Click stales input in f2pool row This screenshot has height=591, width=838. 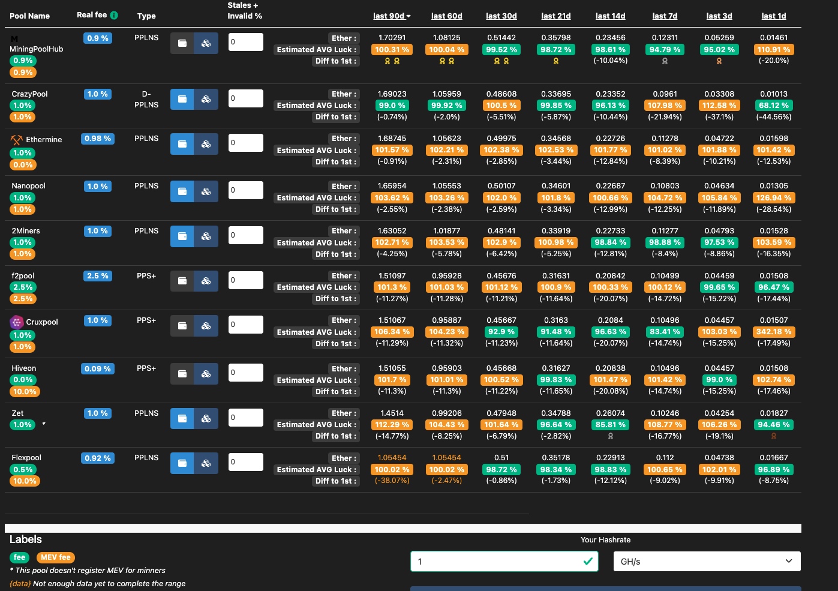pyautogui.click(x=245, y=280)
